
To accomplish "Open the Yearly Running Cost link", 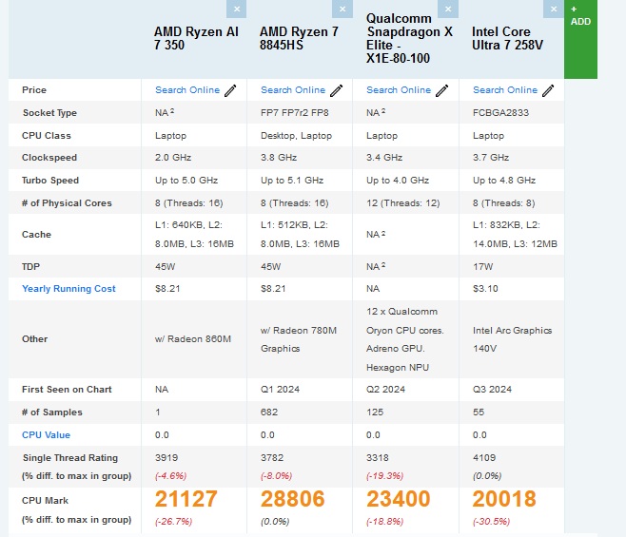I will [x=68, y=289].
